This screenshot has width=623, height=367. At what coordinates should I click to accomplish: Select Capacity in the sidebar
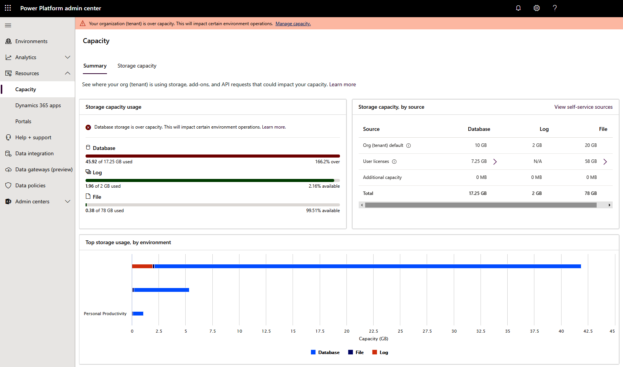click(37, 89)
